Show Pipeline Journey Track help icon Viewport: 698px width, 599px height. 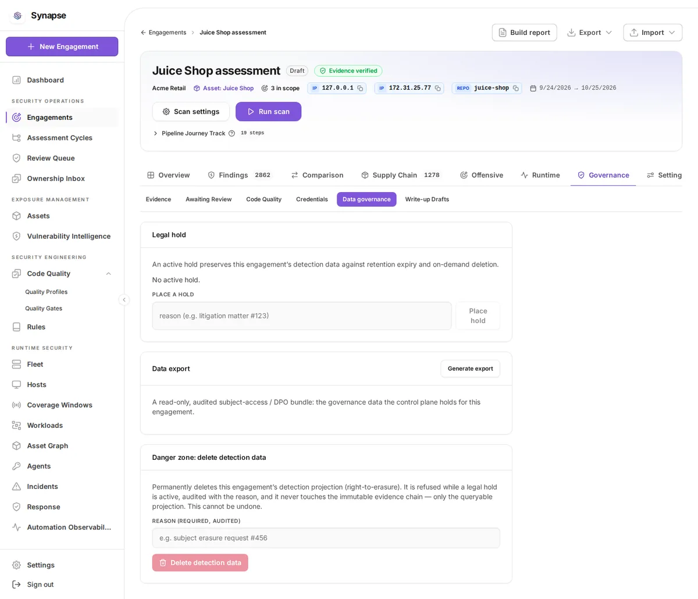pos(232,133)
